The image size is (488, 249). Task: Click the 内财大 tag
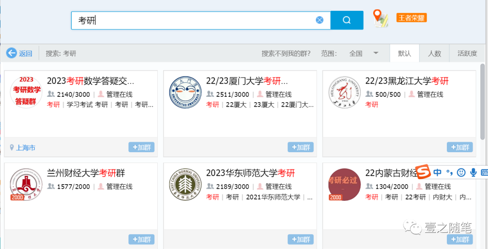click(x=442, y=197)
